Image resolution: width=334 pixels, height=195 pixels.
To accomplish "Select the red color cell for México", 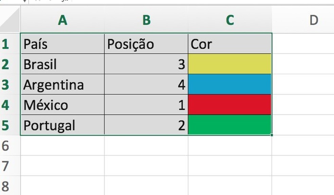I will click(230, 105).
